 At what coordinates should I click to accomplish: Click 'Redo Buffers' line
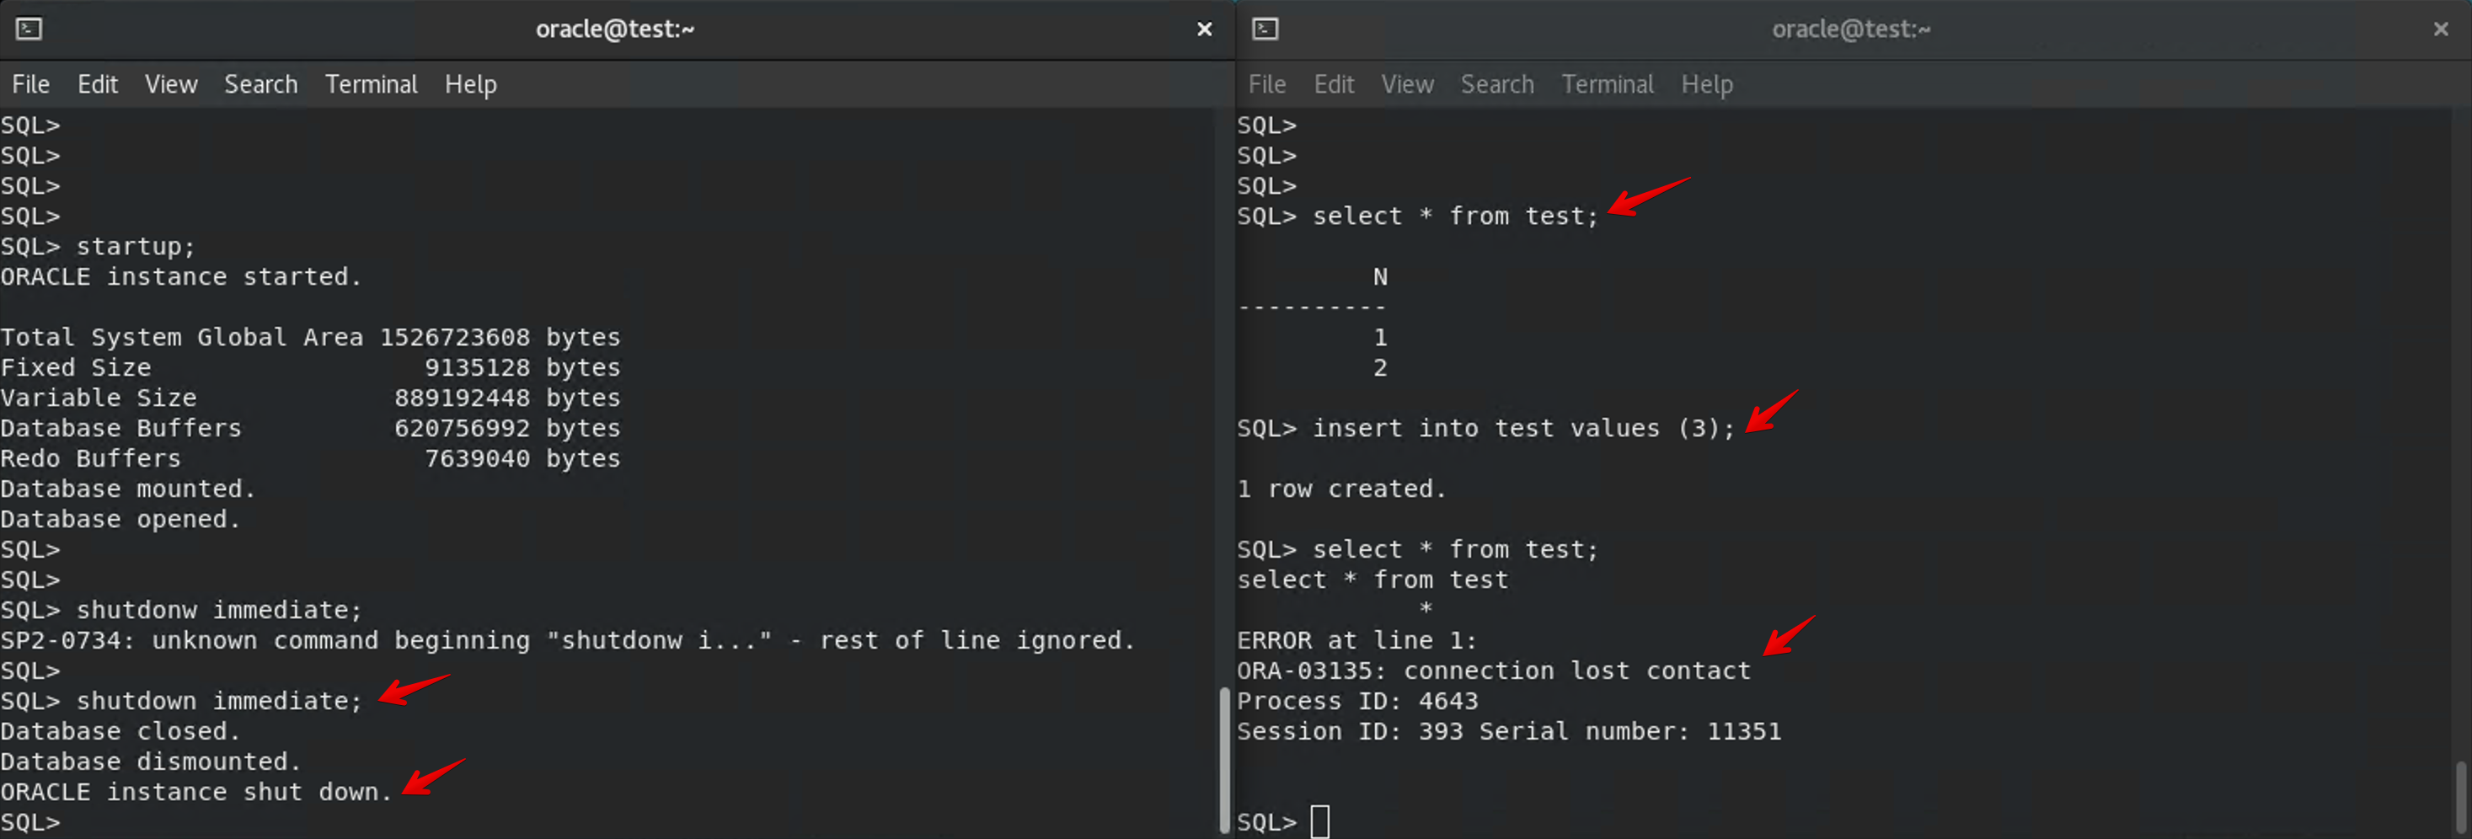pyautogui.click(x=310, y=459)
